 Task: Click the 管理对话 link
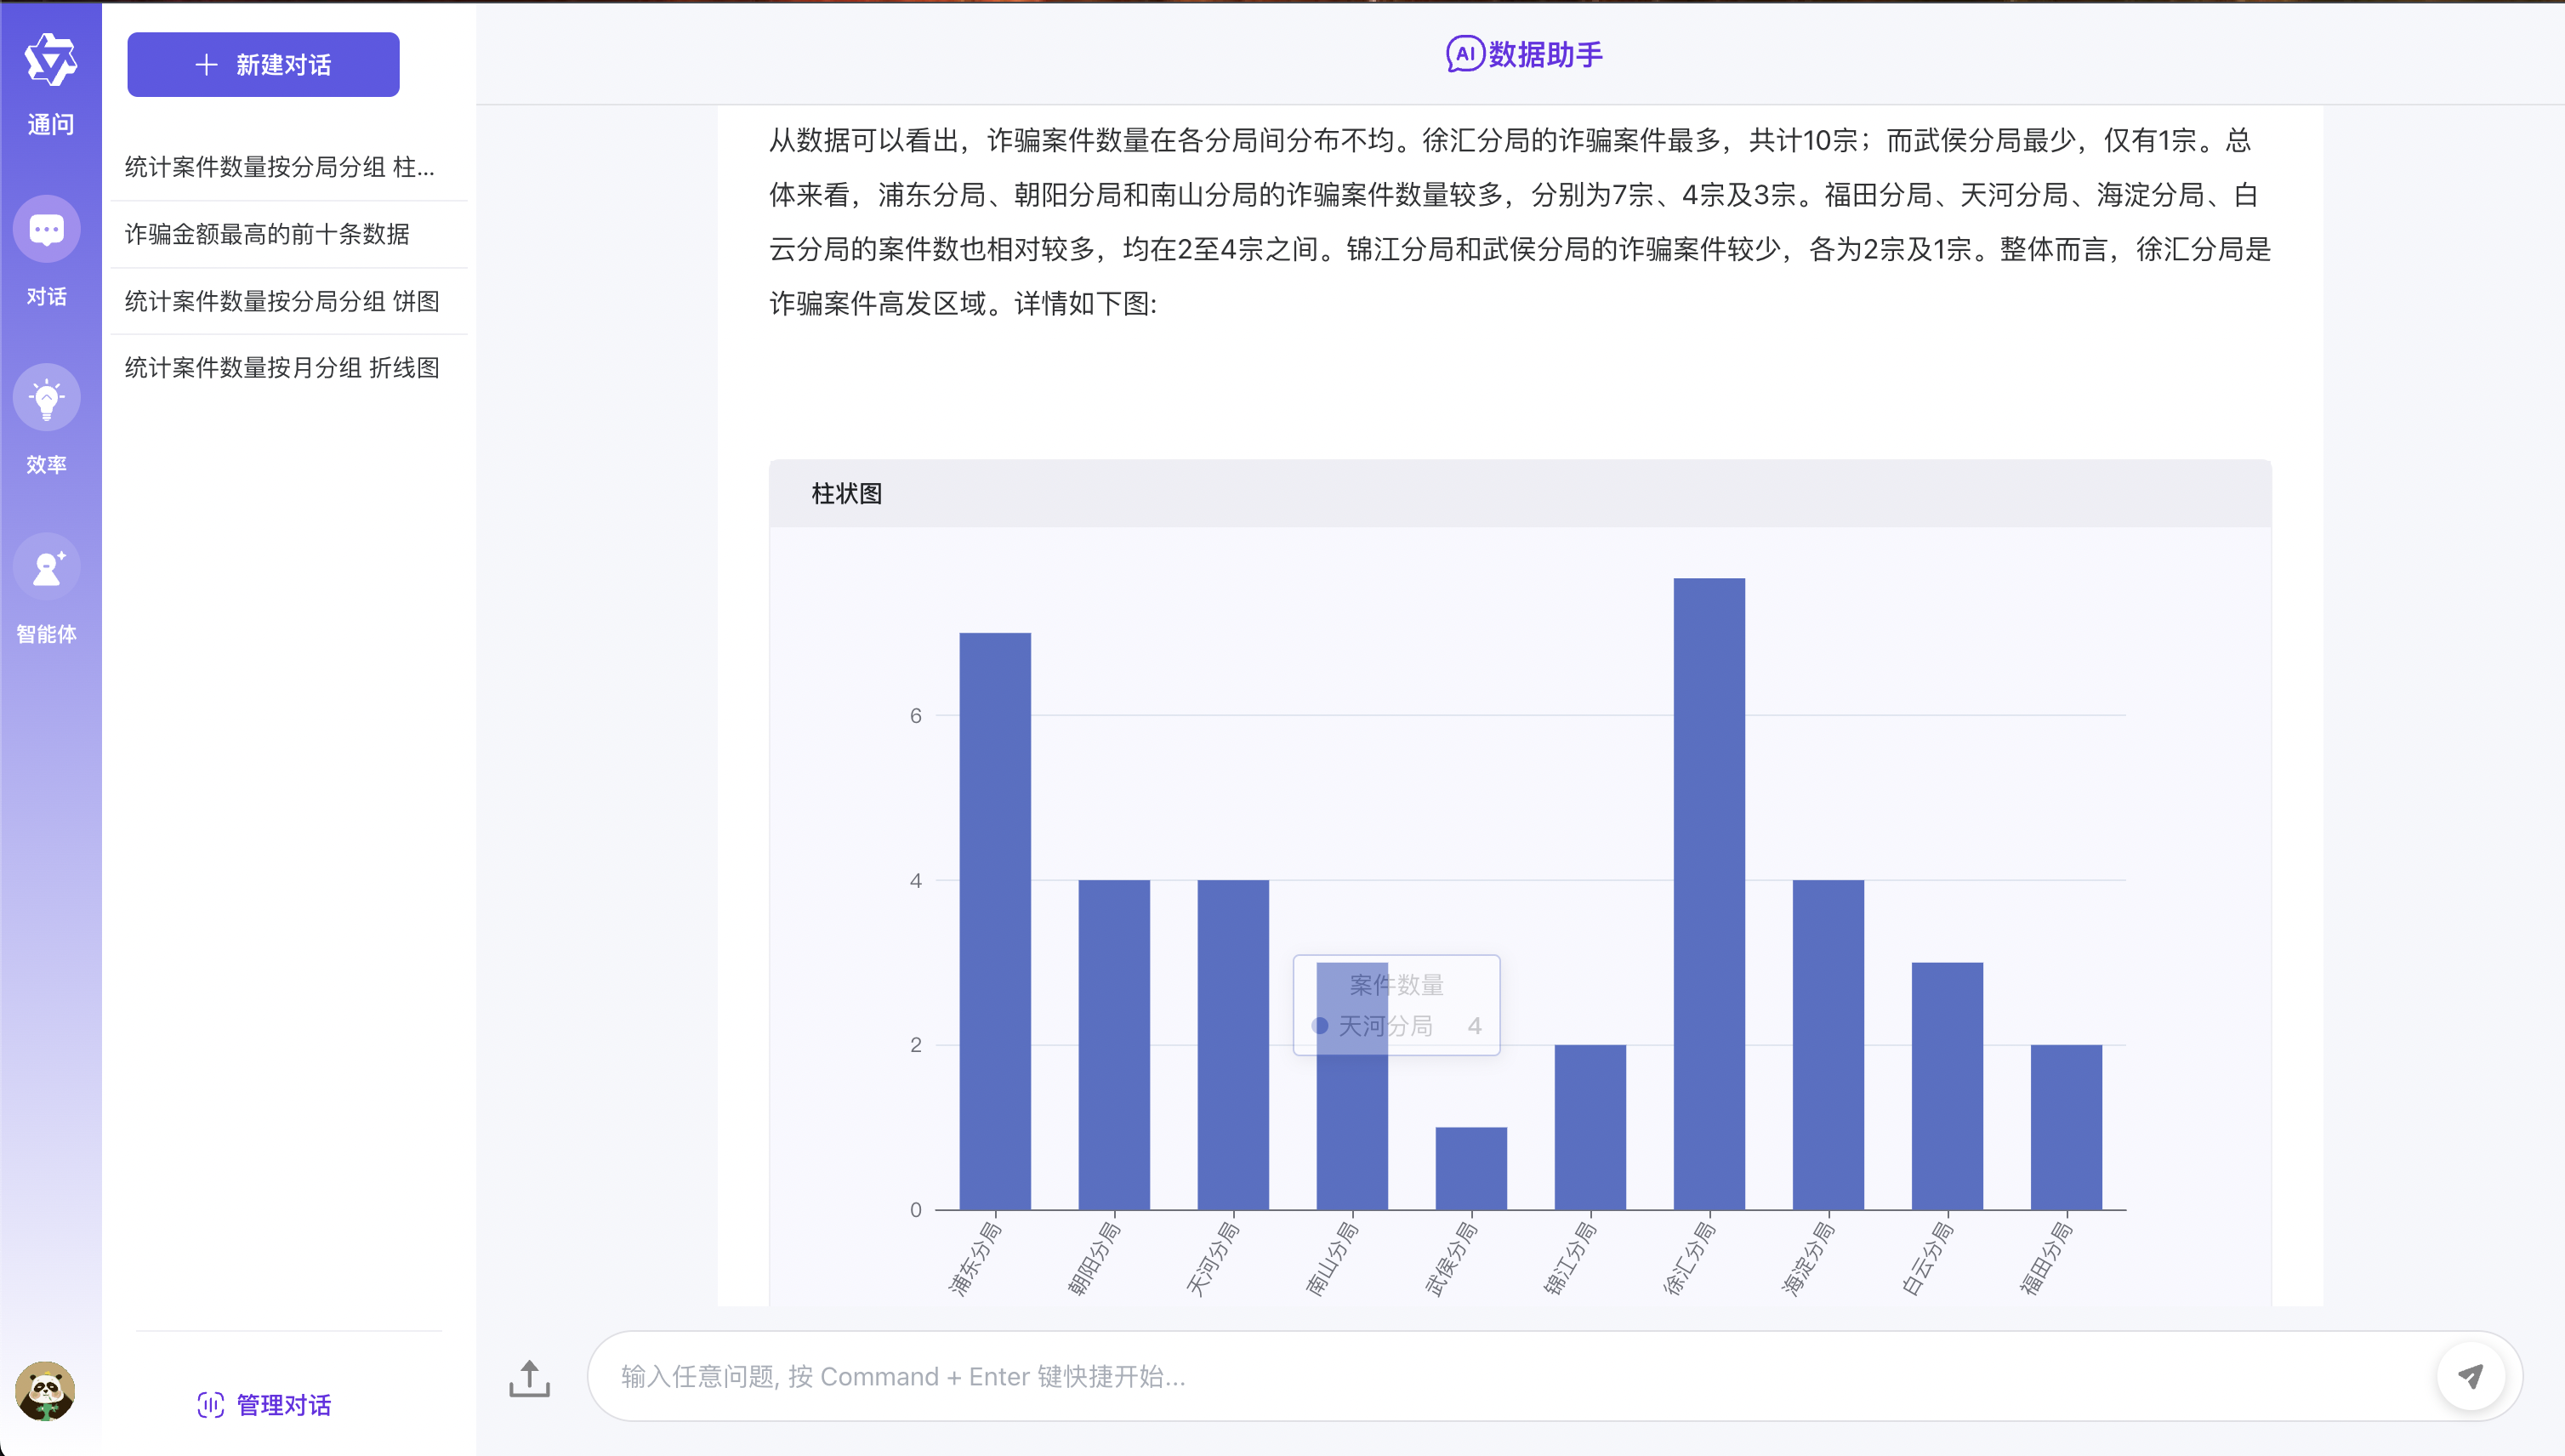pos(283,1405)
